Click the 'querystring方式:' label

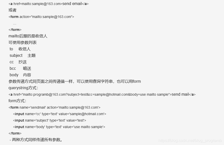[23, 88]
